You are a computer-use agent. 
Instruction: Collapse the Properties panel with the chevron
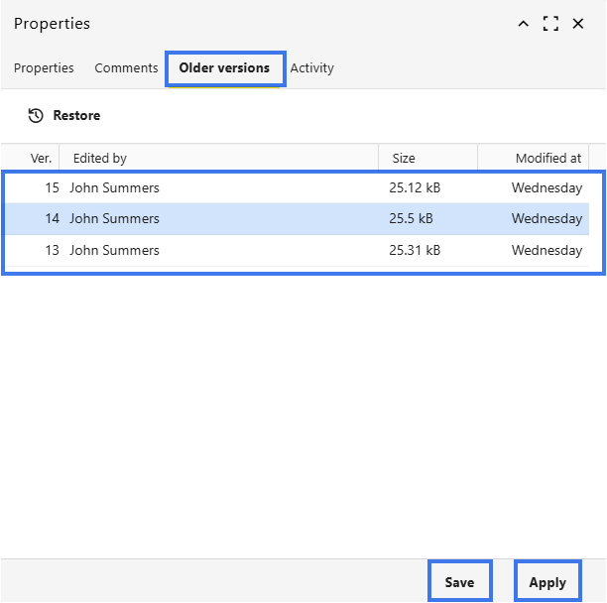coord(523,24)
